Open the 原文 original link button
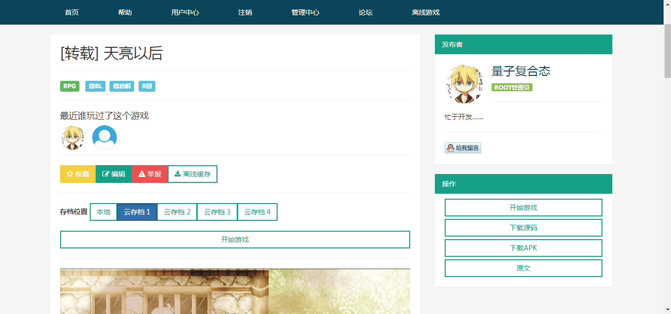Image resolution: width=671 pixels, height=314 pixels. (x=524, y=268)
